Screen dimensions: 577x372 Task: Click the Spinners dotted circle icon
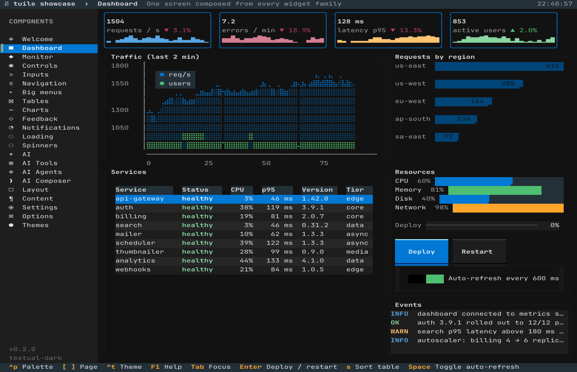[x=11, y=145]
